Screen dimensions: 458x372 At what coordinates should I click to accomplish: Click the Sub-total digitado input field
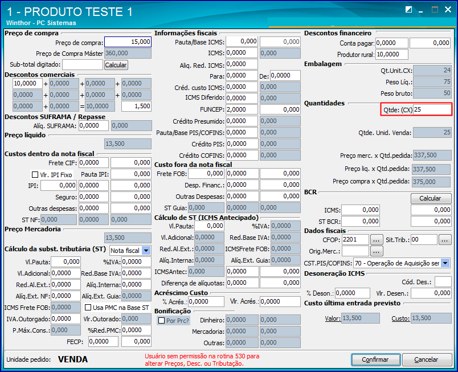(x=83, y=65)
